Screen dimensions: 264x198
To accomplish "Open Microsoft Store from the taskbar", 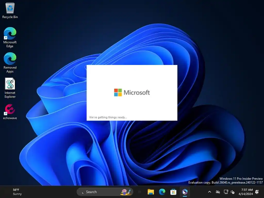I will tap(173, 192).
